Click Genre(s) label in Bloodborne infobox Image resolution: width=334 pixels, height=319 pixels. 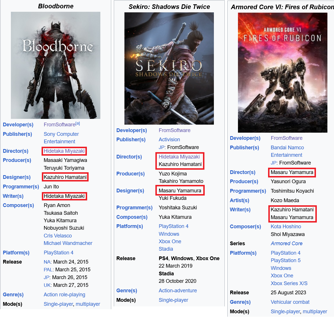13,295
